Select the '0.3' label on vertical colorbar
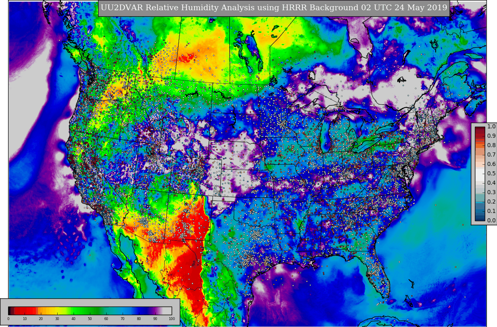Image resolution: width=497 pixels, height=327 pixels. click(491, 193)
